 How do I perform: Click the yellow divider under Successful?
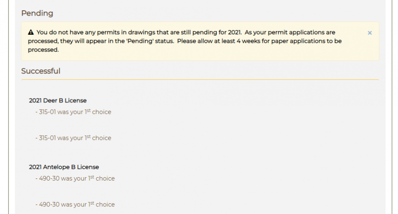pos(200,80)
